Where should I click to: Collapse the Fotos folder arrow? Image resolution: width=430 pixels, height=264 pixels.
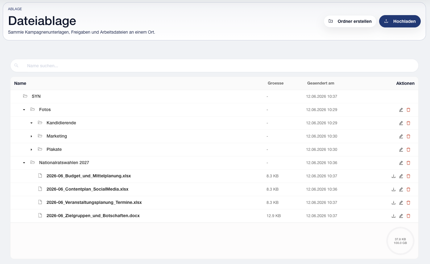(x=24, y=110)
